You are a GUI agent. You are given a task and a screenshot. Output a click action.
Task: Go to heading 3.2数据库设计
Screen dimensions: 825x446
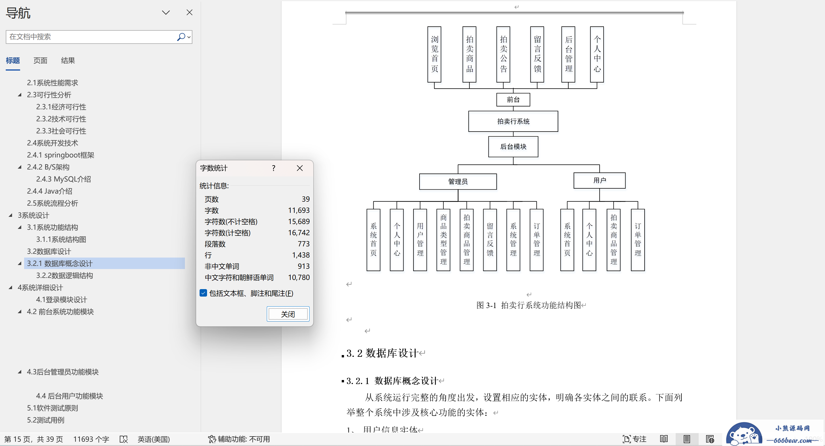tap(49, 252)
